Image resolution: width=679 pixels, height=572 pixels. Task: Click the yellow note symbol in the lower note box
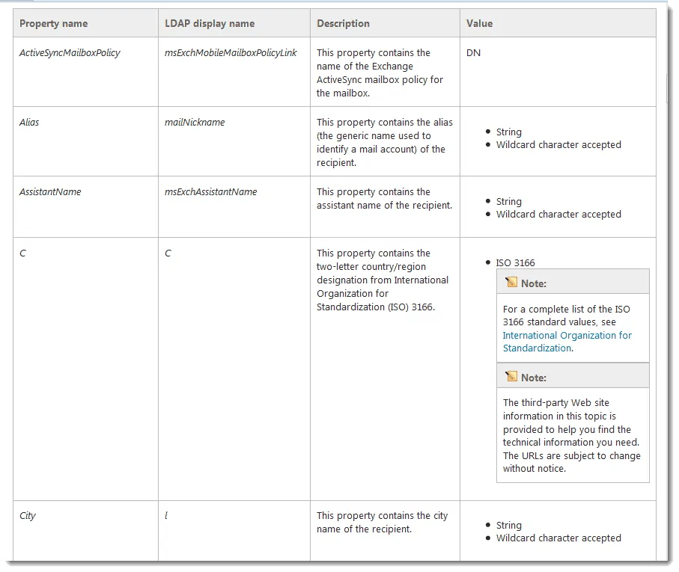click(511, 376)
